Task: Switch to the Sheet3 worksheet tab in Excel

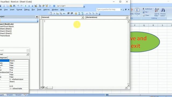Action: coord(18,95)
